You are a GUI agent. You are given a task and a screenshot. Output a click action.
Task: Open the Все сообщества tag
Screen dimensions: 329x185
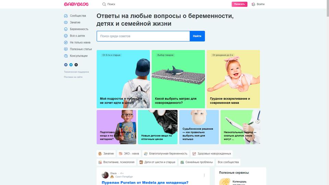tap(228, 162)
